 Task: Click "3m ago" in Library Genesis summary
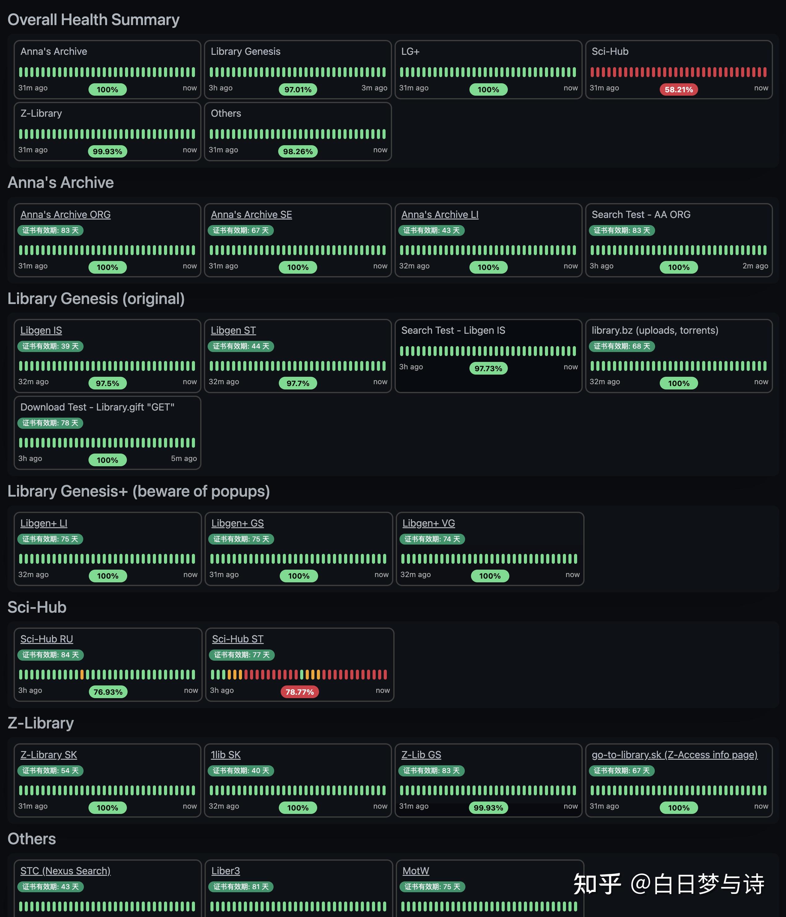pos(374,88)
